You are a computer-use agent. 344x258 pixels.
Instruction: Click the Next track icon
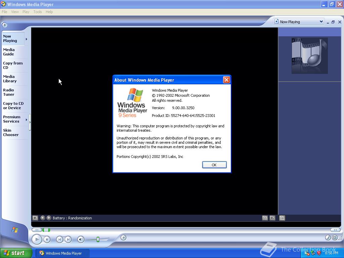click(68, 239)
